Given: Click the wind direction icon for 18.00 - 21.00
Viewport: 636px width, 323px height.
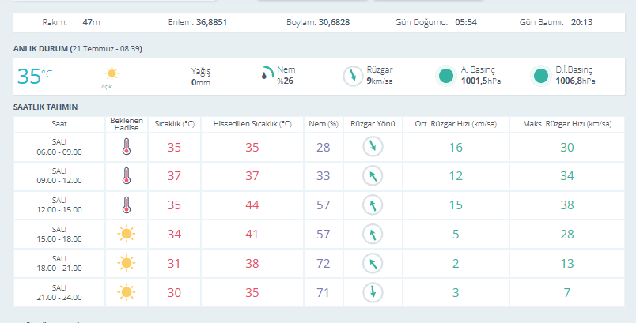Looking at the screenshot, I should point(373,263).
